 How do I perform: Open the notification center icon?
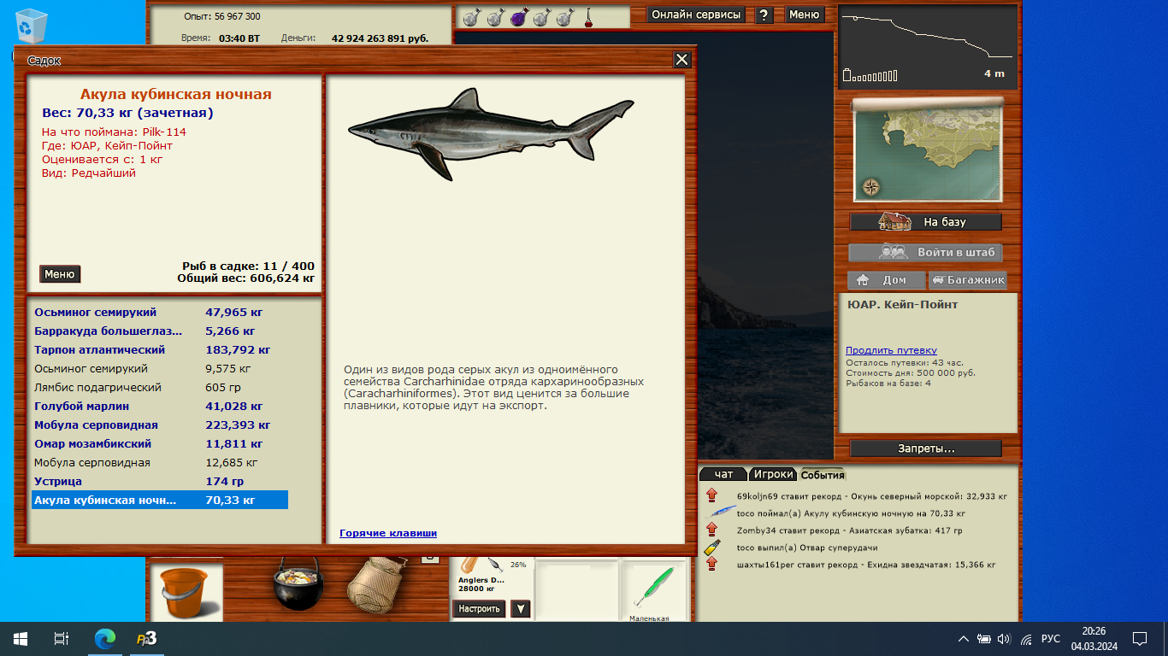1140,639
